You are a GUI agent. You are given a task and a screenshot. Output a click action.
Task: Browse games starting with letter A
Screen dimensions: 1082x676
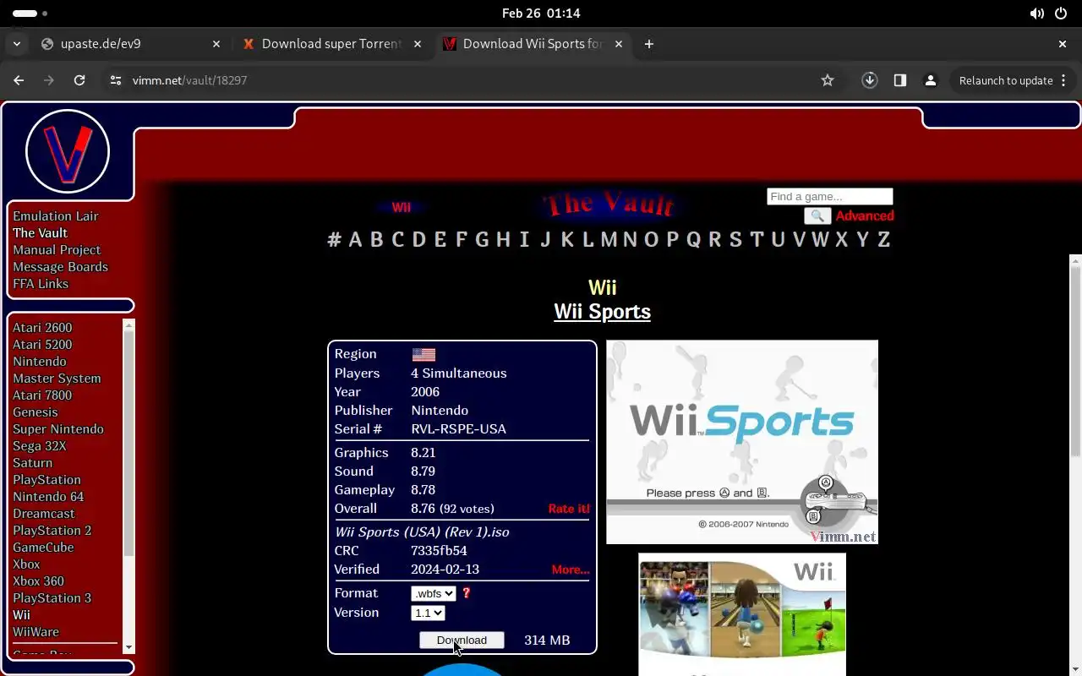point(355,240)
